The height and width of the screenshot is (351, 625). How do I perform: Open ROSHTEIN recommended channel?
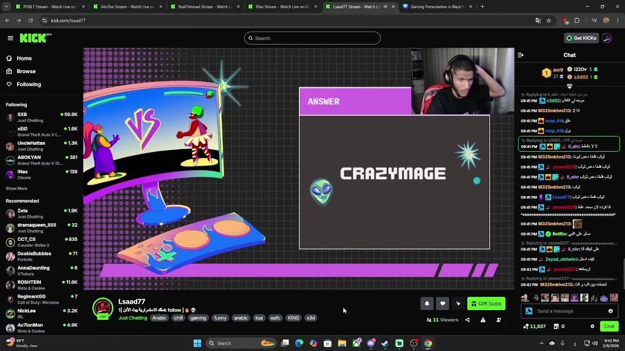[41, 285]
